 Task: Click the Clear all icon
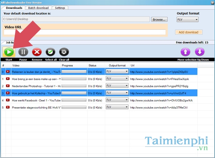coord(64,52)
